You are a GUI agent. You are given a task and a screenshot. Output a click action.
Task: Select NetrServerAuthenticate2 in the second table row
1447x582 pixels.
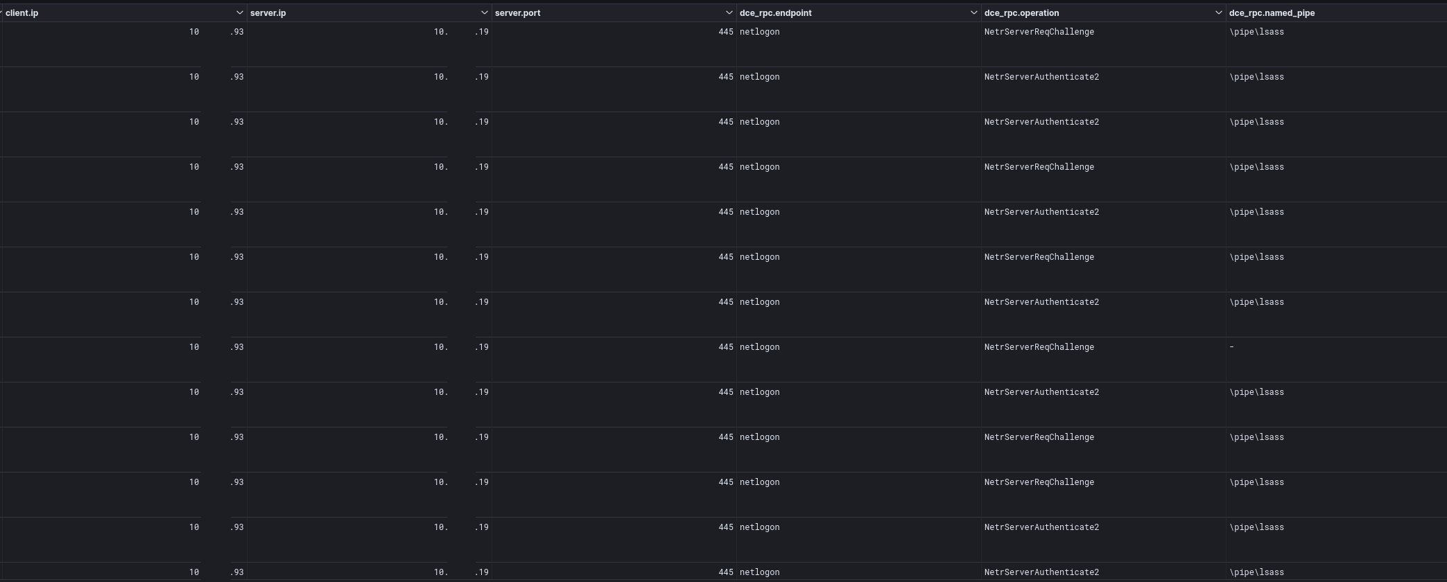1041,77
